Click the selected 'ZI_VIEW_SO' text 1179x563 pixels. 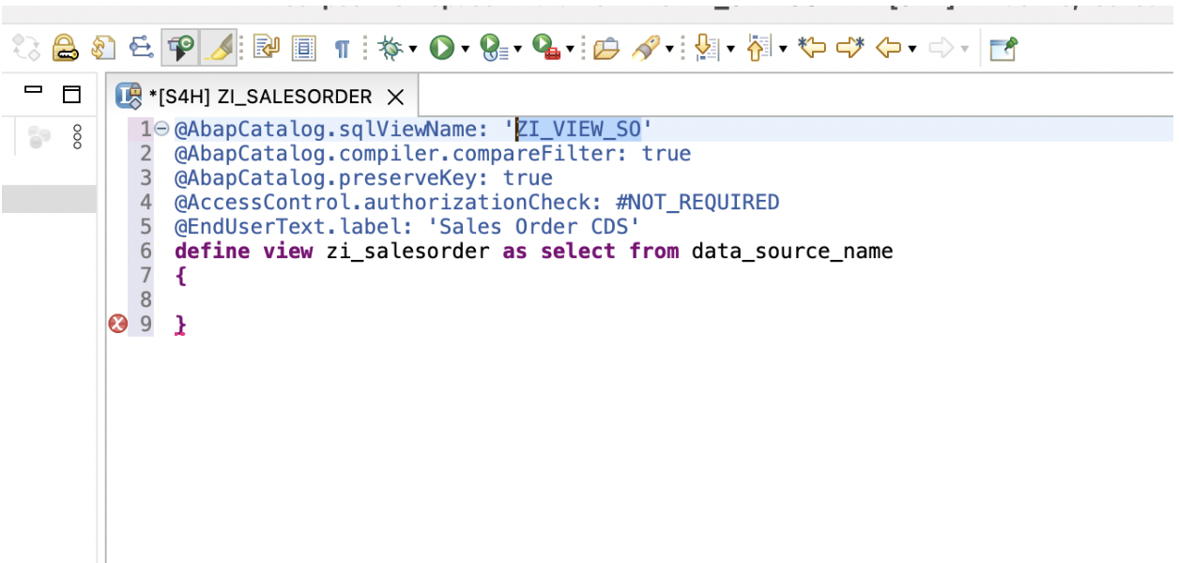click(x=578, y=129)
